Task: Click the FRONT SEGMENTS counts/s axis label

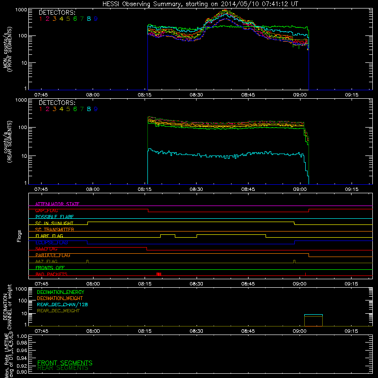Action: [7, 49]
